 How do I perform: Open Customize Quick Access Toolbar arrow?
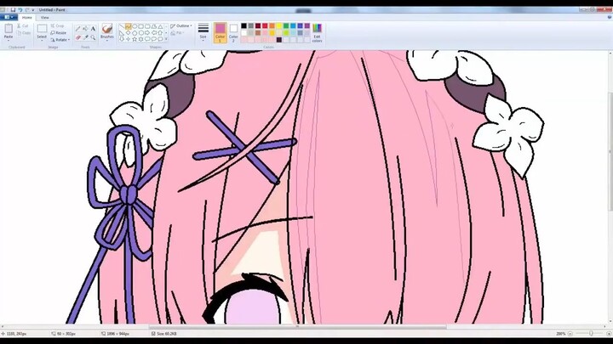33,9
